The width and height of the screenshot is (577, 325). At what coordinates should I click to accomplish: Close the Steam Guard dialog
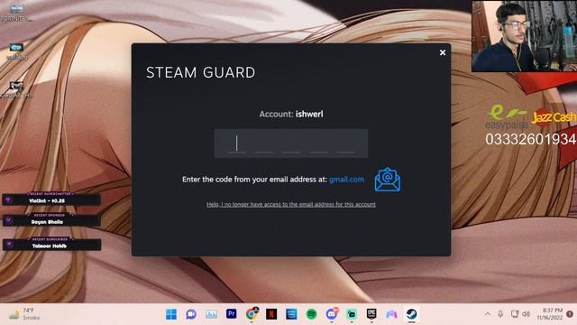point(443,52)
